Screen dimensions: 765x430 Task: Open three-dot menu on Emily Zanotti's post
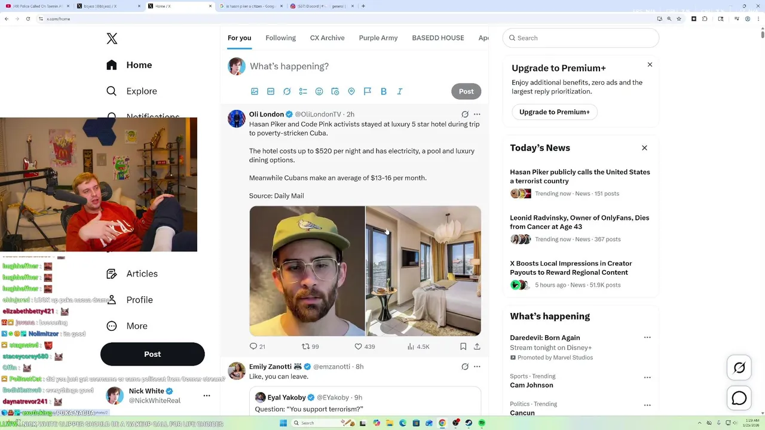pyautogui.click(x=477, y=367)
